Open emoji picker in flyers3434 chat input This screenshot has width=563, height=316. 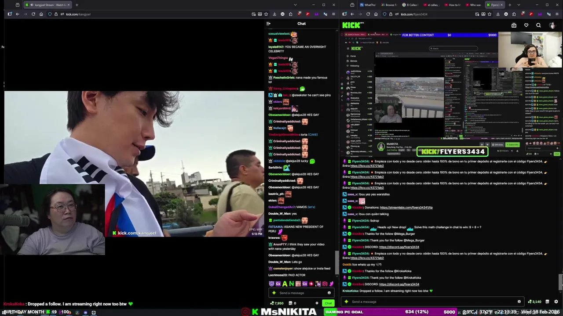[x=519, y=302]
